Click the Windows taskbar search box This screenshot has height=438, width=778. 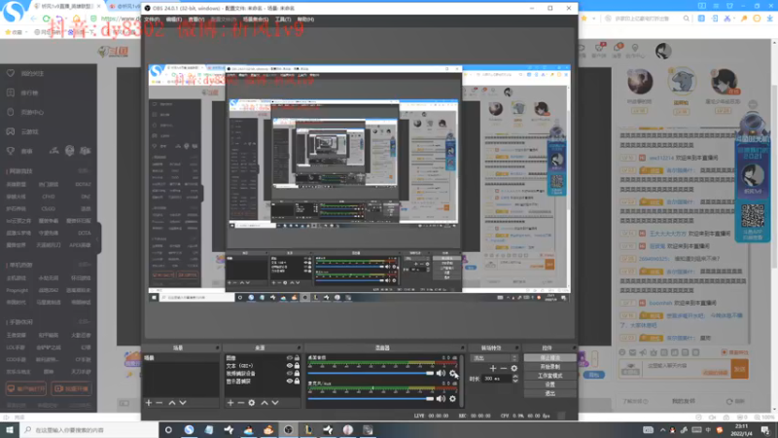(89, 430)
